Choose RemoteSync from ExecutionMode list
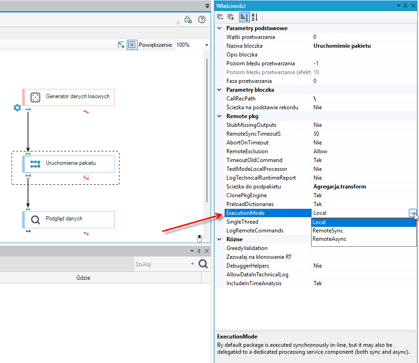The height and width of the screenshot is (363, 419). [x=364, y=231]
